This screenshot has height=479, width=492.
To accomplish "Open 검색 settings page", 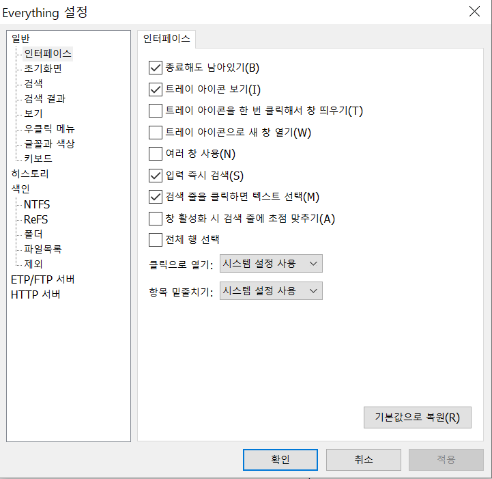I will click(x=33, y=83).
